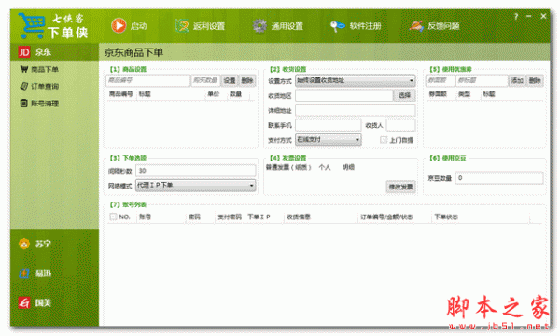Click the 收货地区 input field
The width and height of the screenshot is (560, 336).
pos(343,95)
